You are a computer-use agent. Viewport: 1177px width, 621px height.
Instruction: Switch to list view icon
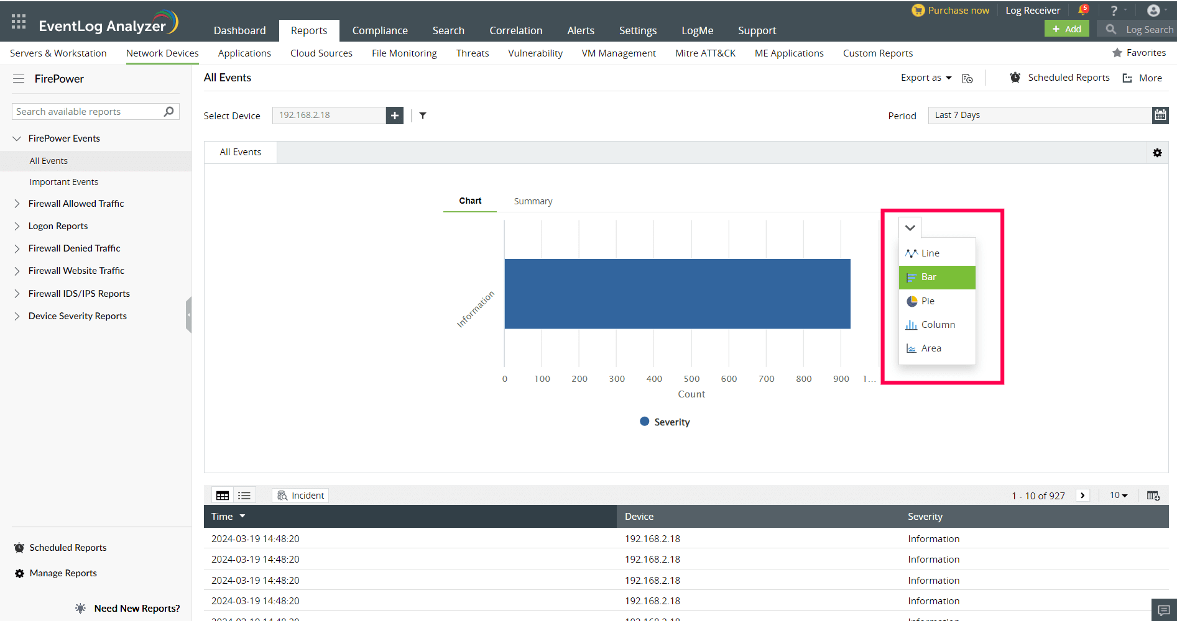pyautogui.click(x=244, y=496)
